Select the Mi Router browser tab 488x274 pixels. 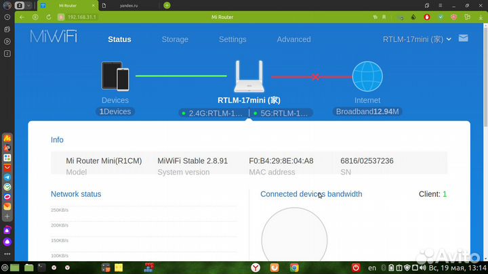click(x=68, y=5)
